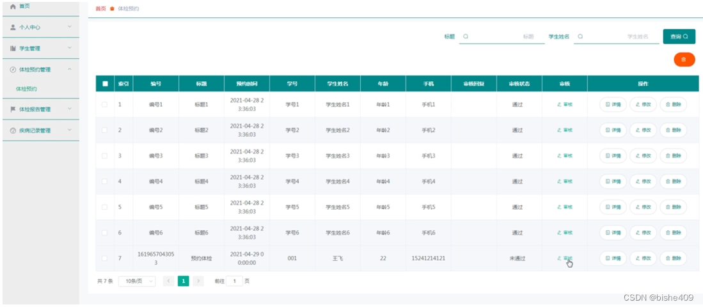Click 修改 for the 王飞 row
Image resolution: width=703 pixels, height=307 pixels.
643,258
